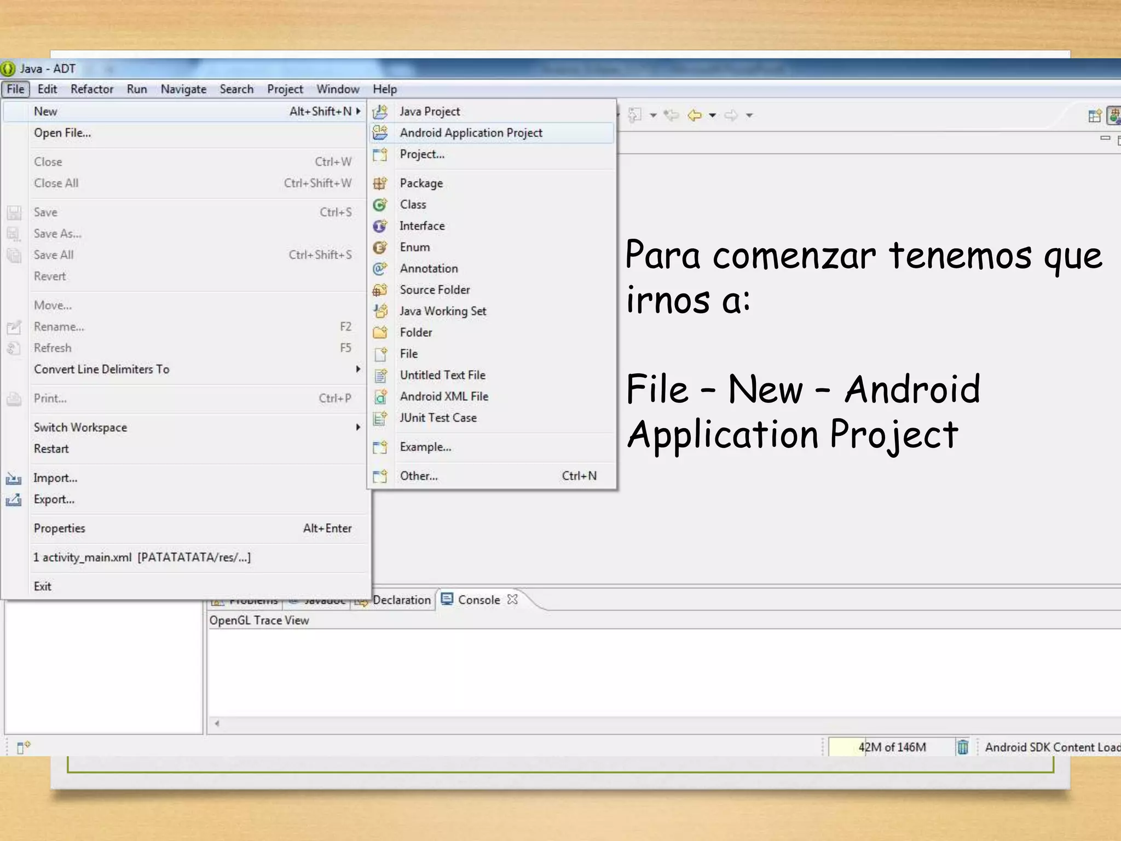Viewport: 1121px width, 841px height.
Task: Choose Import... from File menu
Action: (186, 478)
